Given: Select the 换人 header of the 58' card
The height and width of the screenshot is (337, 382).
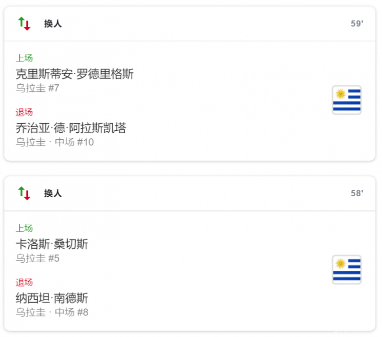Looking at the screenshot, I should point(53,193).
